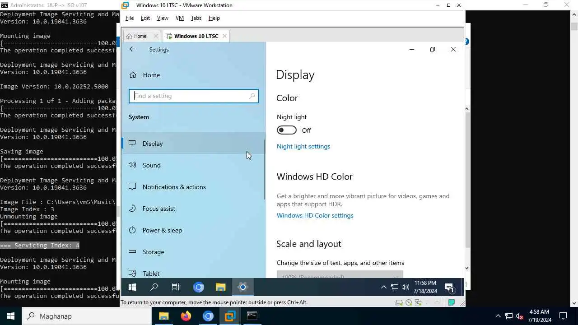The image size is (578, 325).
Task: Open File Explorer in host taskbar
Action: [163, 316]
